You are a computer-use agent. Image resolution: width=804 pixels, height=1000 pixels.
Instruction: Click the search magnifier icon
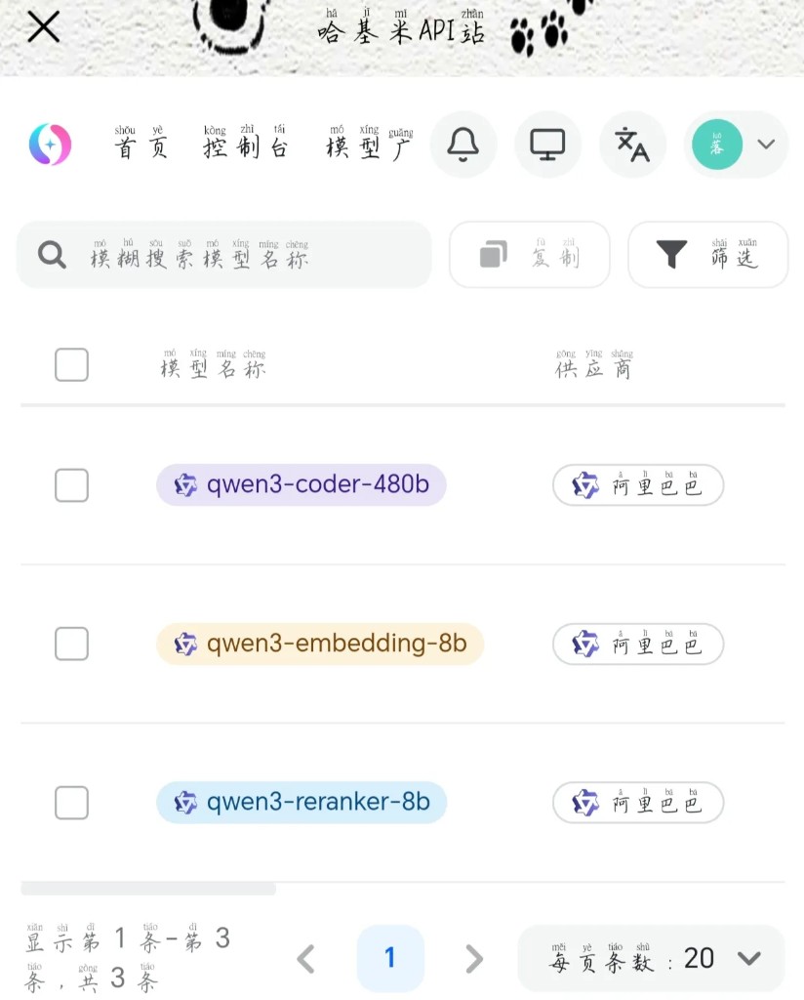[x=49, y=254]
